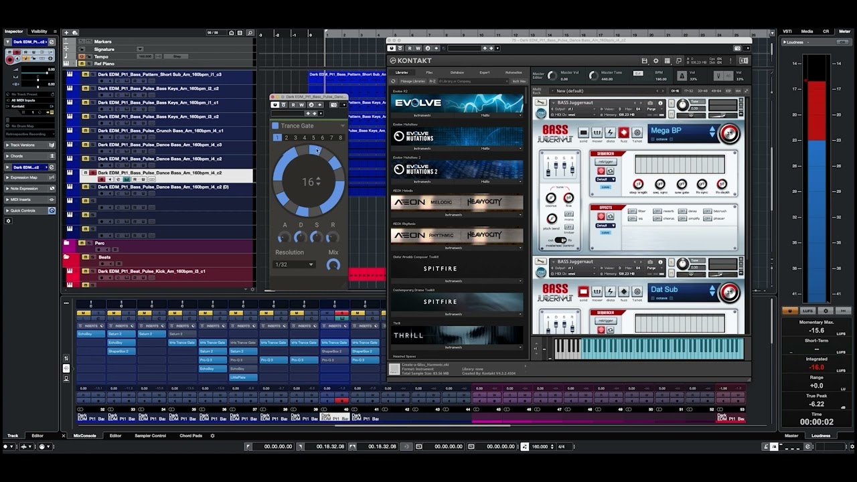Open the Kontakt Files tab
857x482 pixels.
coord(429,72)
